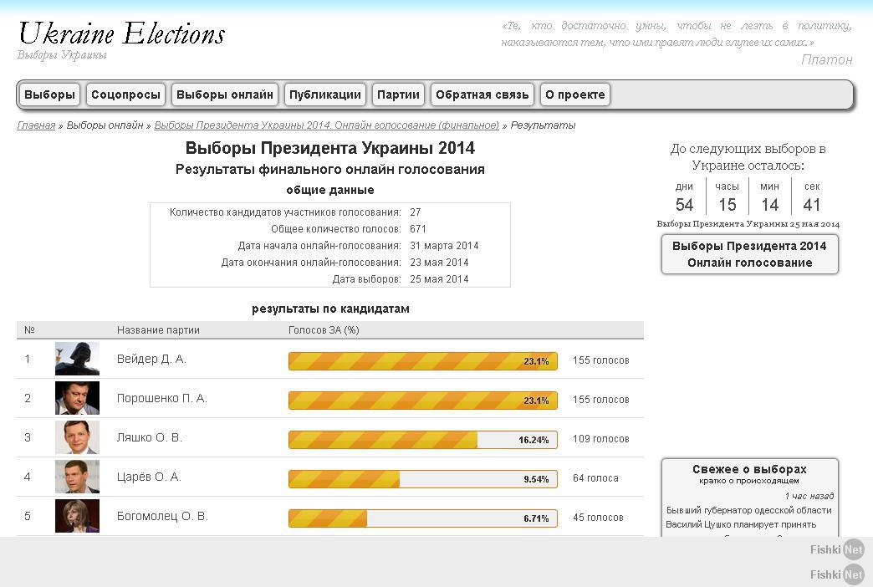Click the Название партии column header
The width and height of the screenshot is (873, 587).
(158, 330)
